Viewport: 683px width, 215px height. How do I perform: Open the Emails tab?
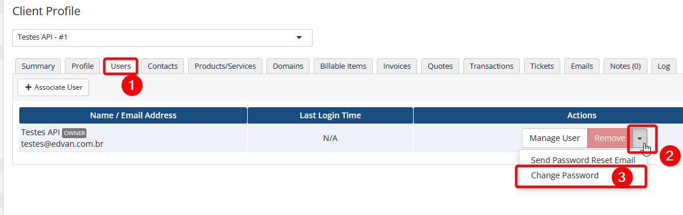582,66
